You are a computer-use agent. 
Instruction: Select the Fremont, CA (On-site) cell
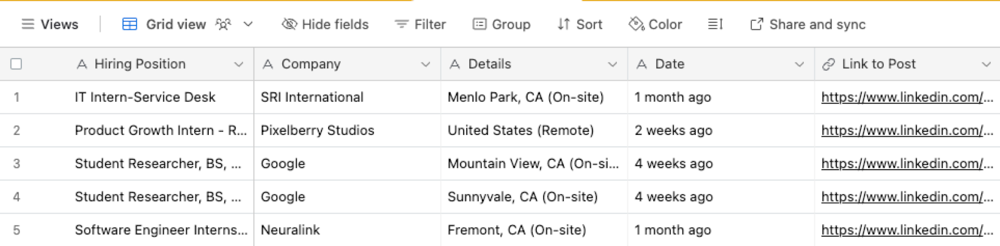click(x=534, y=230)
